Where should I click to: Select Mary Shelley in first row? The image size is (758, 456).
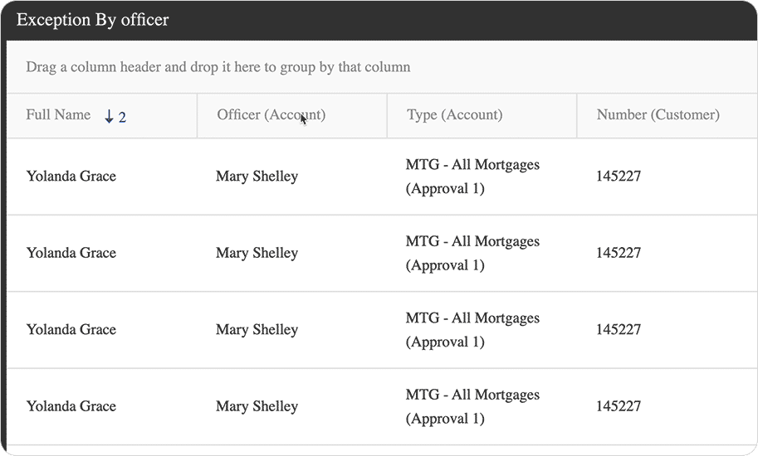point(257,176)
